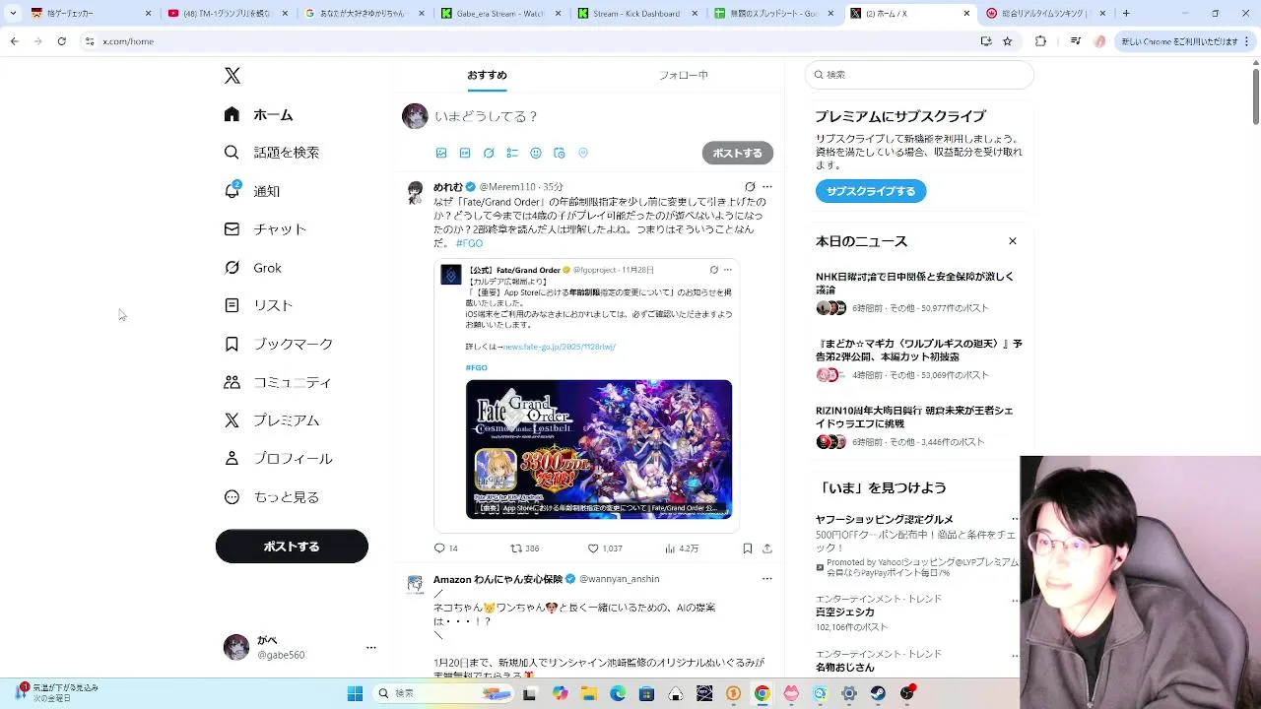Bookmark this page star icon
The height and width of the screenshot is (709, 1261).
coord(1007,41)
